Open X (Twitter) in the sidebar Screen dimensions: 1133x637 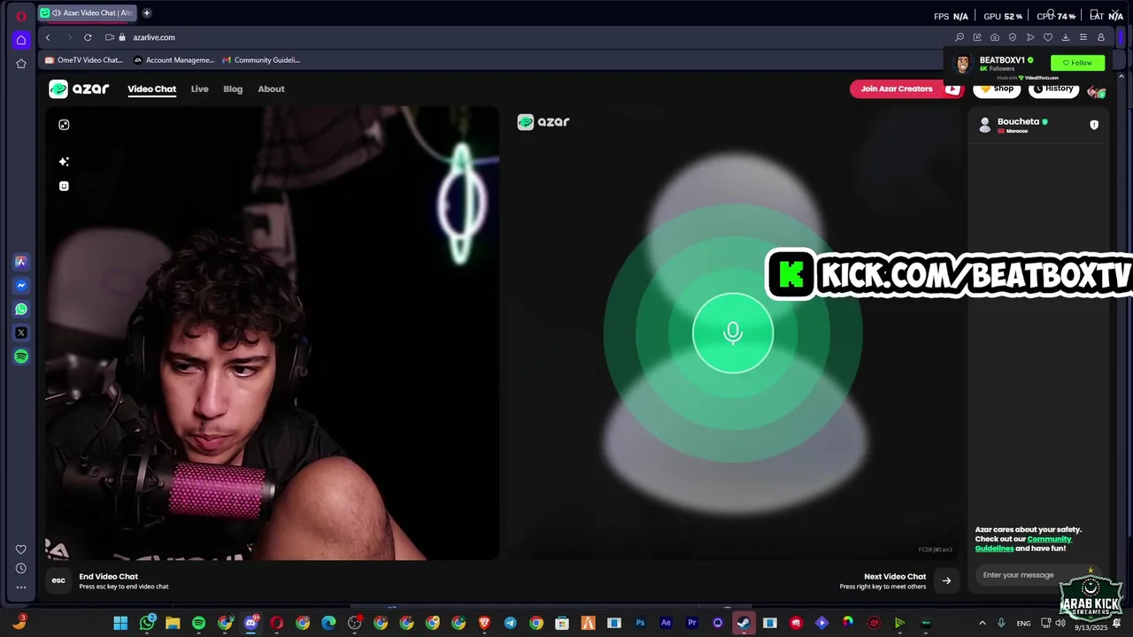21,334
